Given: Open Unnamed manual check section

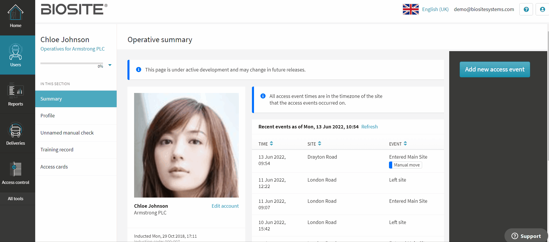Looking at the screenshot, I should tap(76, 133).
